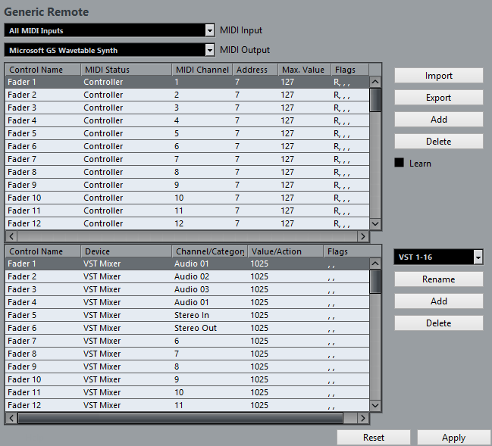Viewport: 492px width, 446px height.
Task: Open the MIDI Output dropdown
Action: coord(109,50)
